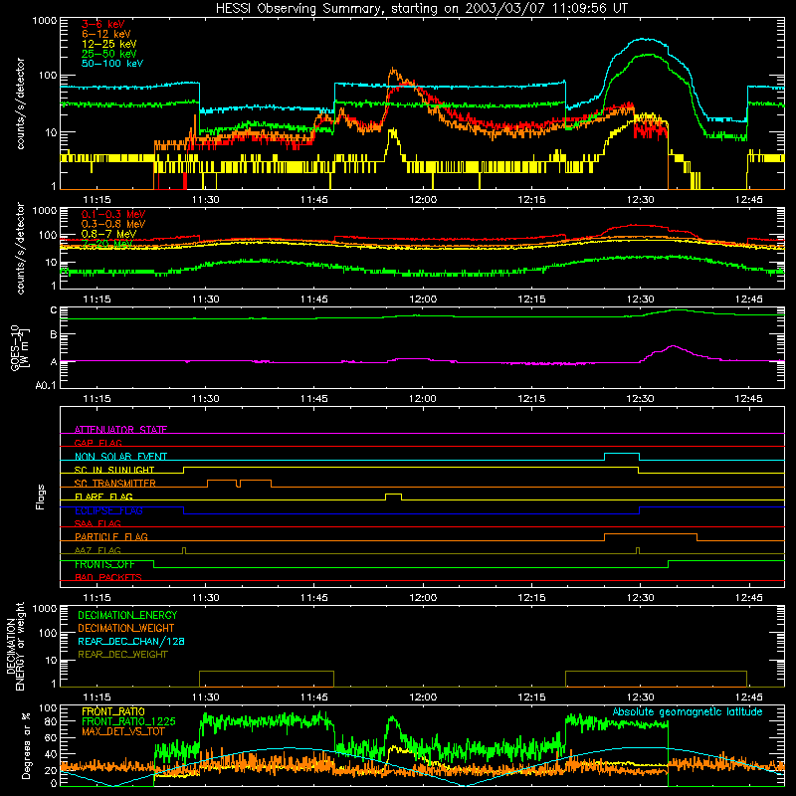Click the AAZ_FLAG label
This screenshot has width=796, height=796.
(x=98, y=550)
